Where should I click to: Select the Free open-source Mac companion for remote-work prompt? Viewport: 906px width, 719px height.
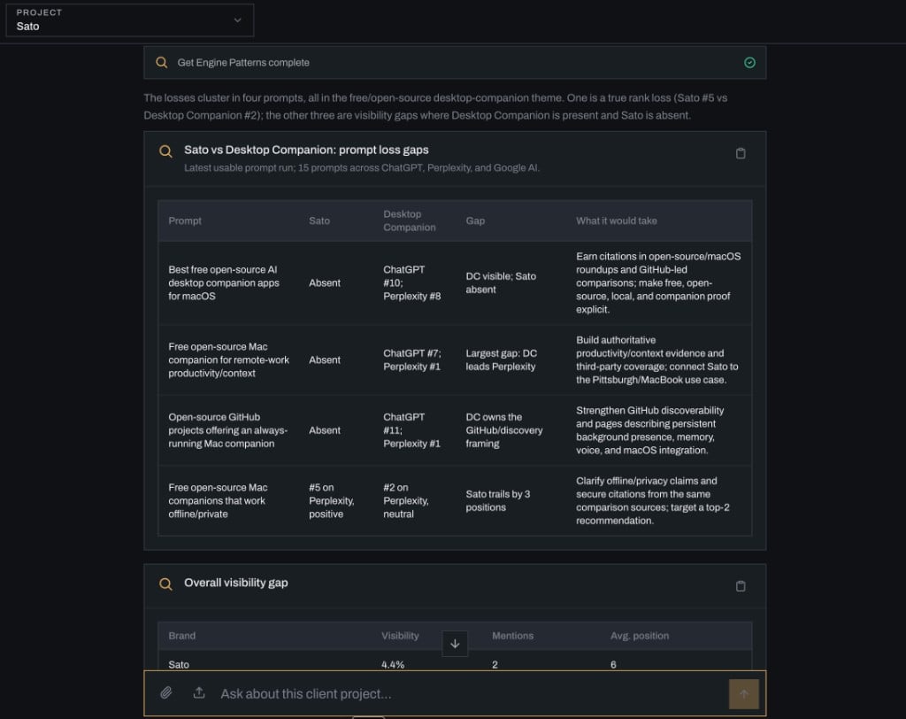pyautogui.click(x=228, y=359)
